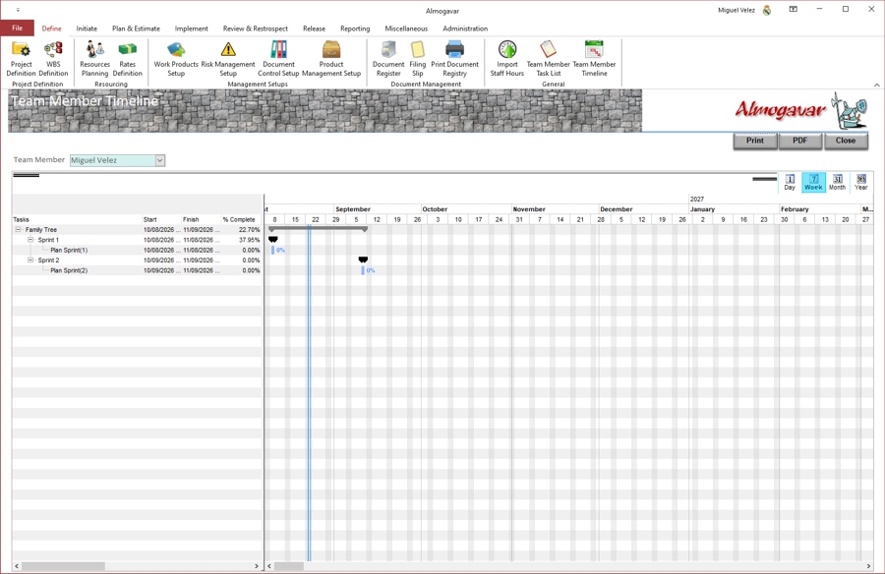The width and height of the screenshot is (885, 574).
Task: Open the Team Member dropdown
Action: pos(159,160)
